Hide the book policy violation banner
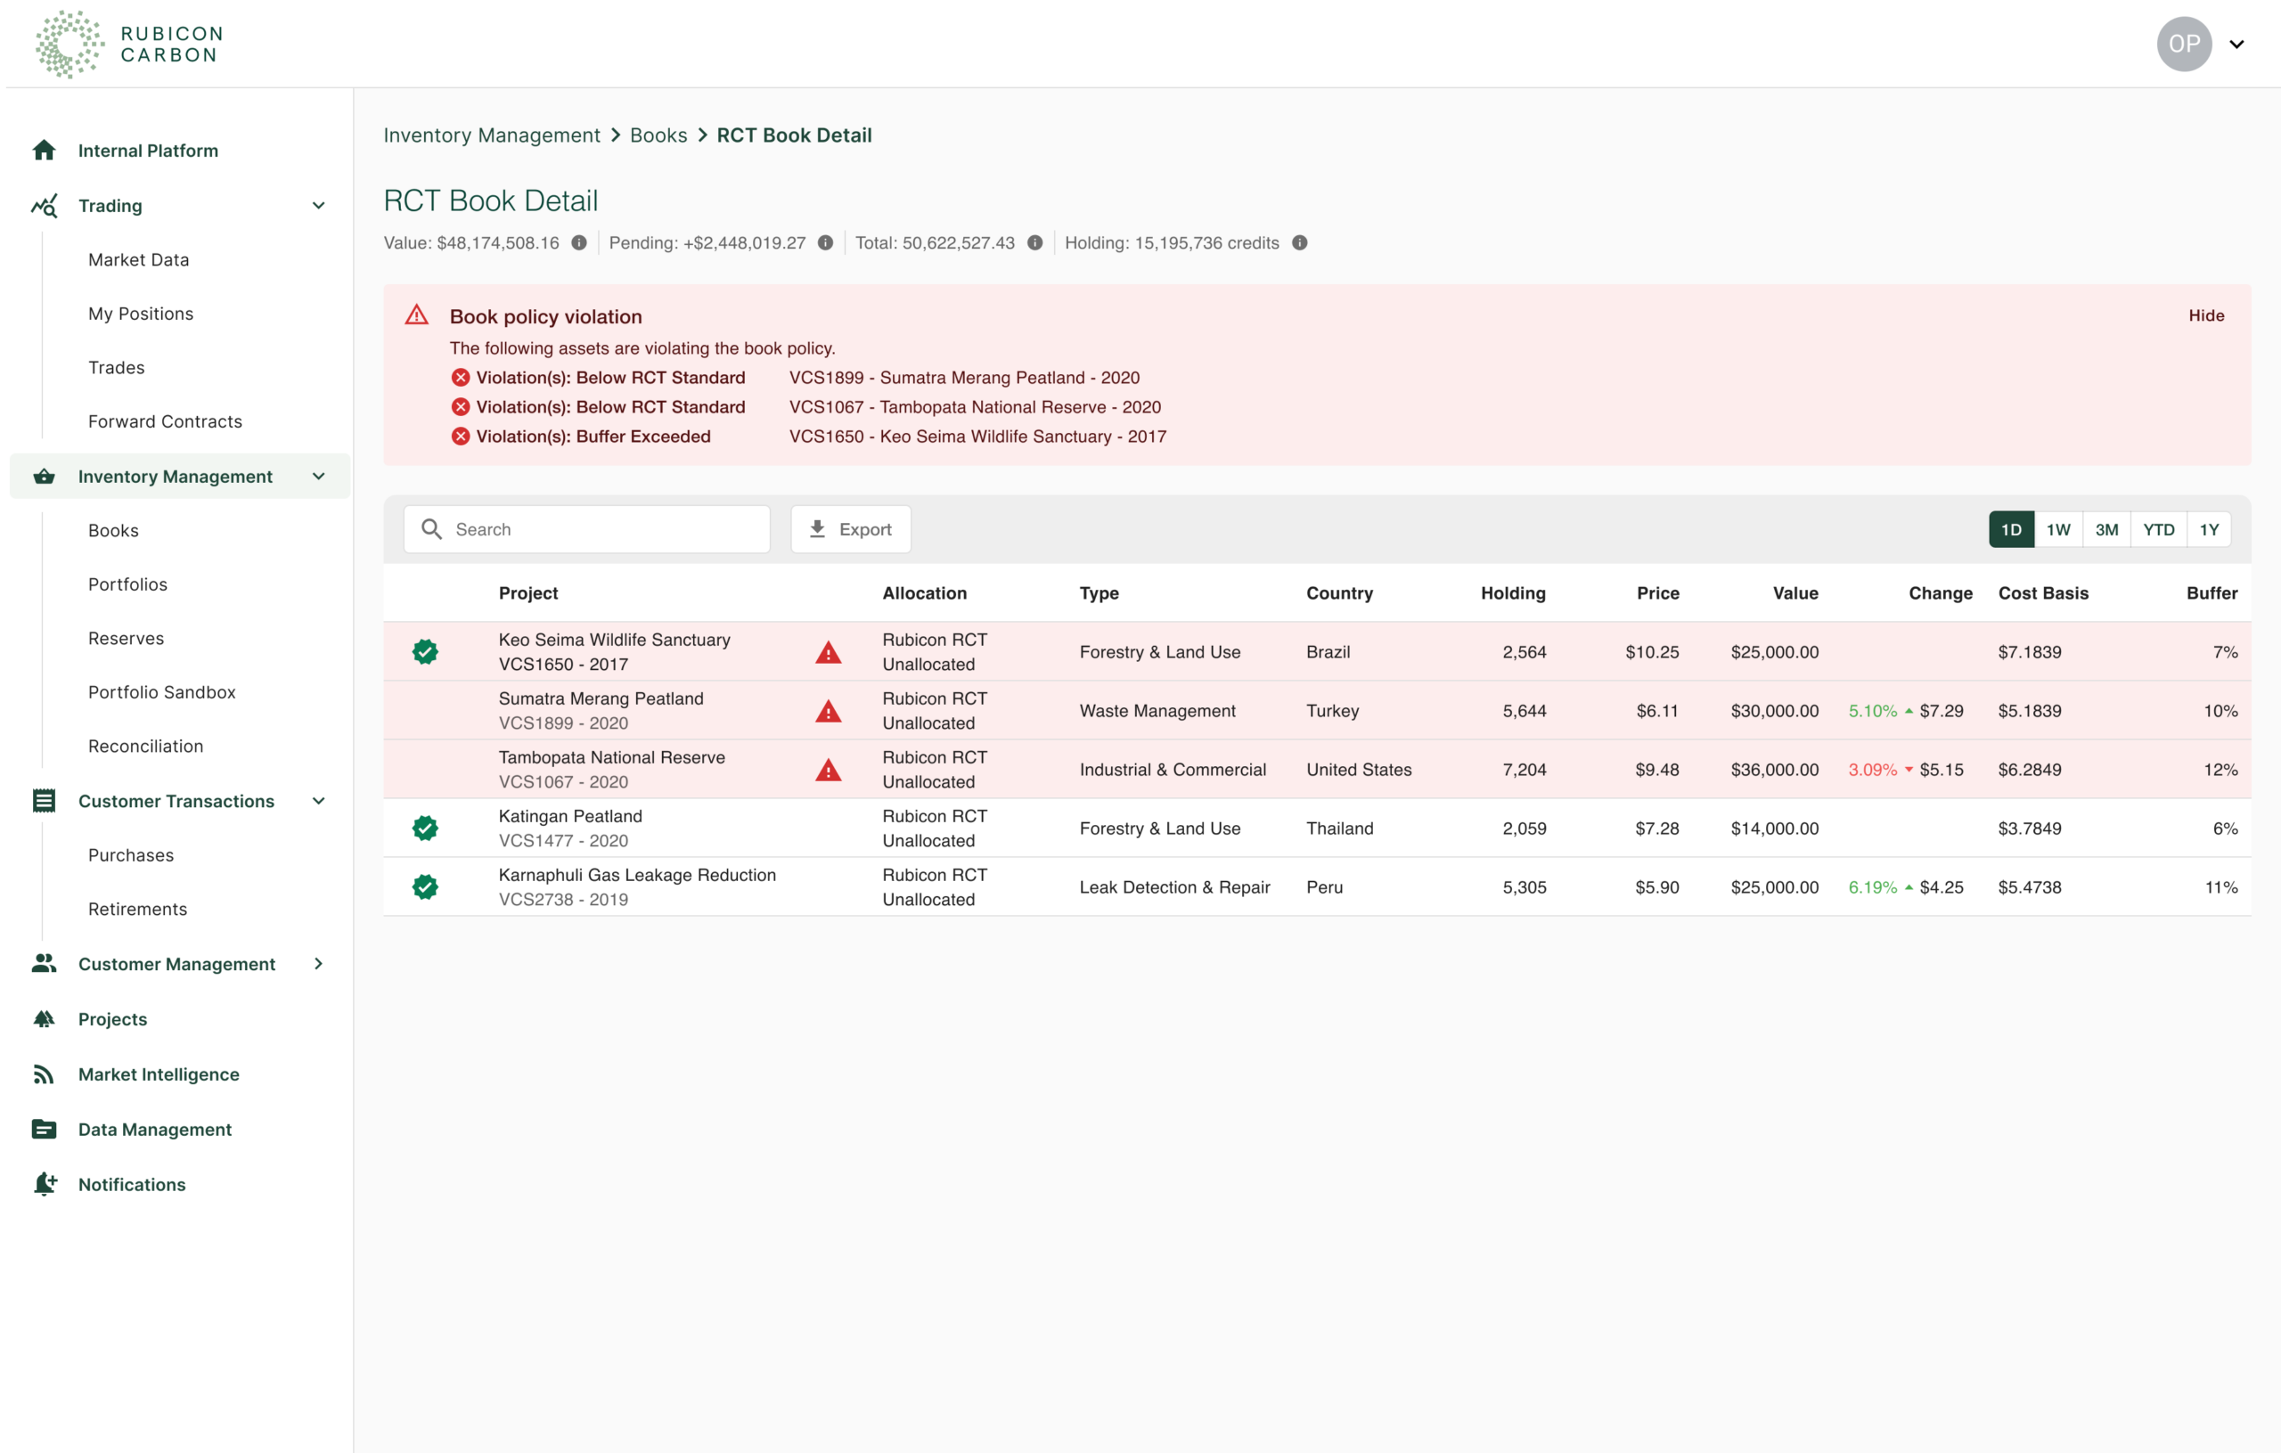This screenshot has height=1453, width=2281. tap(2205, 316)
